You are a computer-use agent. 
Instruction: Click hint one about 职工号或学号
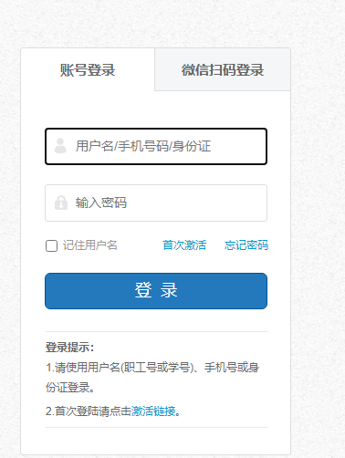click(x=152, y=368)
